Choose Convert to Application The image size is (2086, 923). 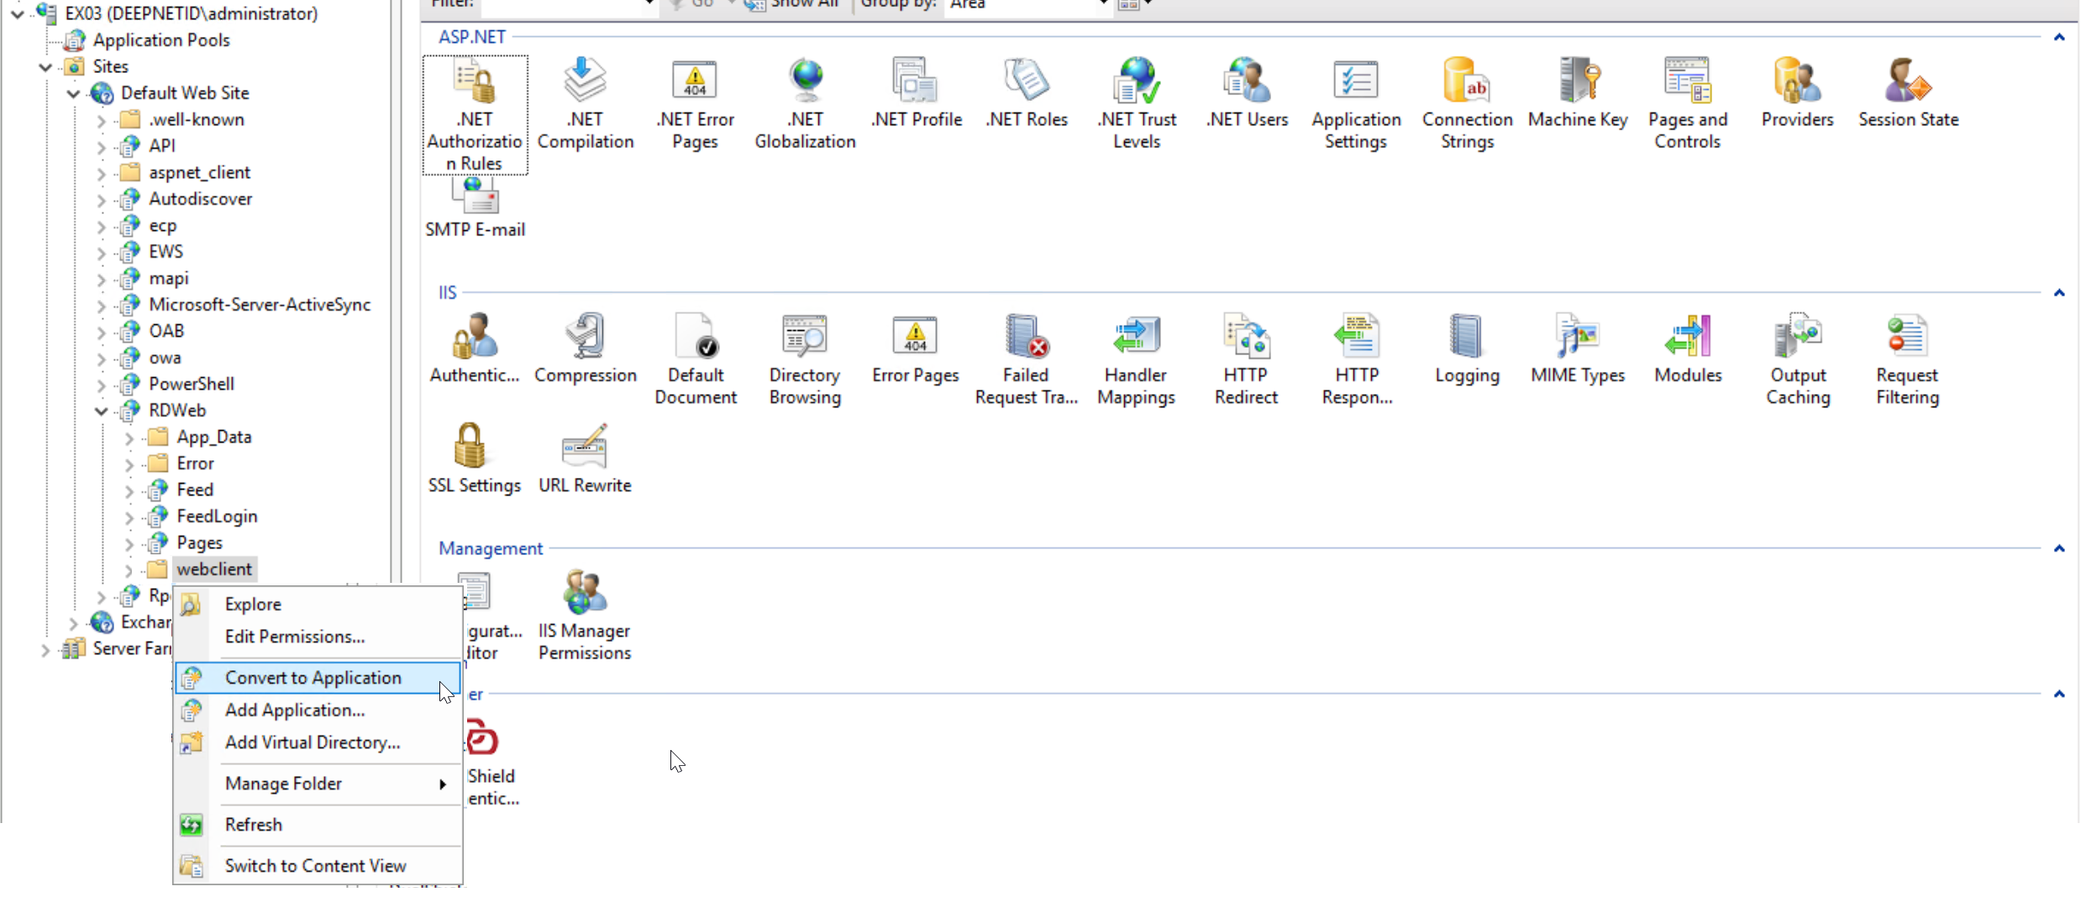point(313,678)
